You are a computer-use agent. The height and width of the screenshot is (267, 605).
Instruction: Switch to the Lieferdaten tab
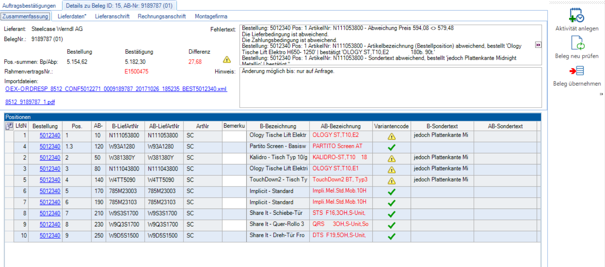pyautogui.click(x=72, y=16)
